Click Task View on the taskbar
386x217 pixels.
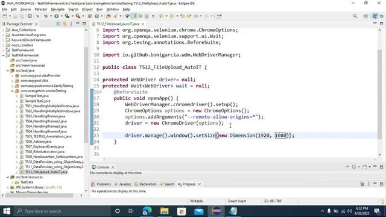click(x=131, y=211)
